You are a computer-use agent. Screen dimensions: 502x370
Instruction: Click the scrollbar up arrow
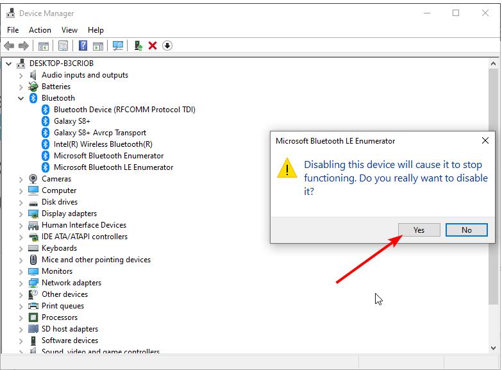[494, 63]
